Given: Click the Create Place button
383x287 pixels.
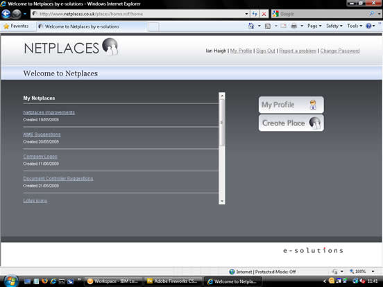Looking at the screenshot, I should click(291, 123).
